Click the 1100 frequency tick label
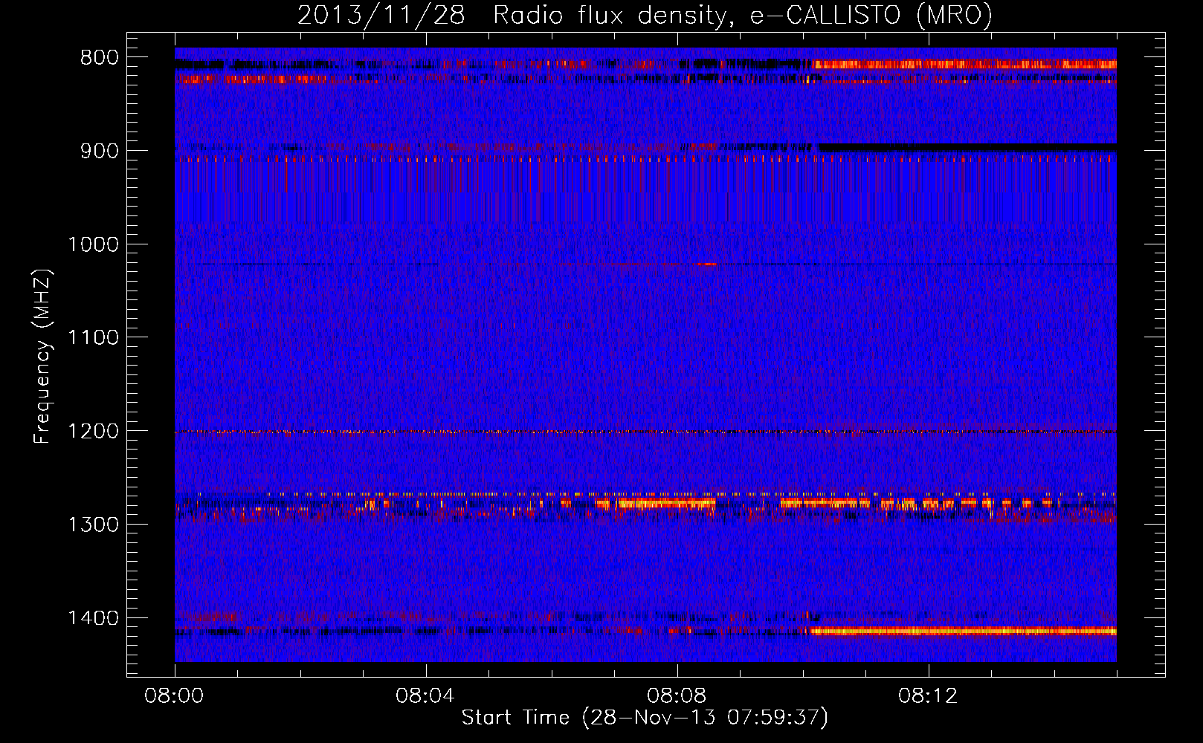Screen dimensions: 1203x743 click(x=93, y=338)
